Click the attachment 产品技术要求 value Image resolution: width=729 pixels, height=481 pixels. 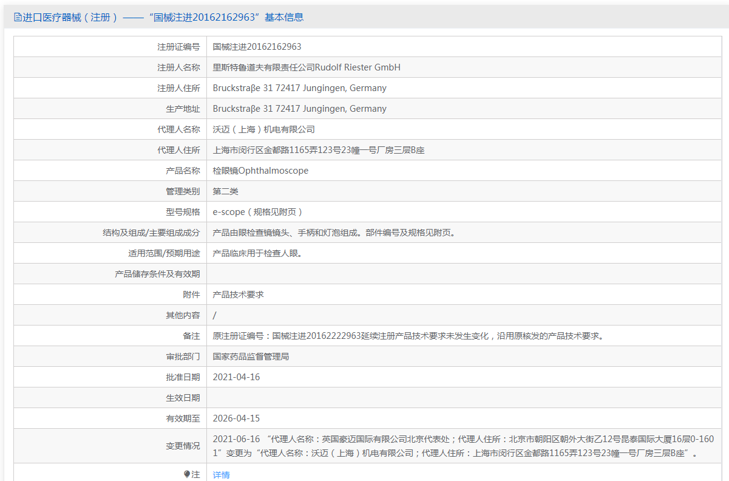point(238,295)
